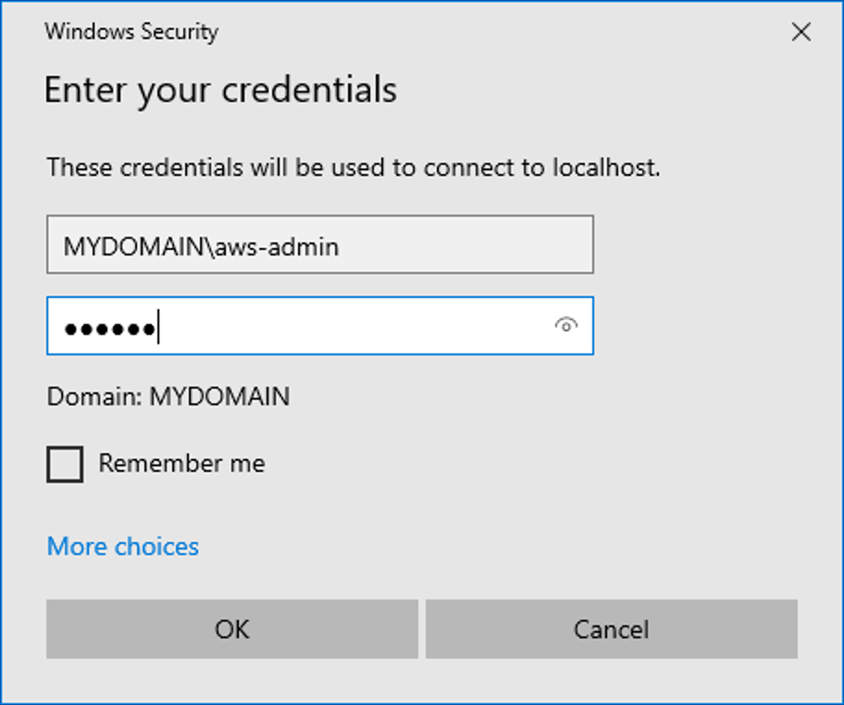Close the Windows Security dialog
The image size is (844, 705).
(801, 32)
